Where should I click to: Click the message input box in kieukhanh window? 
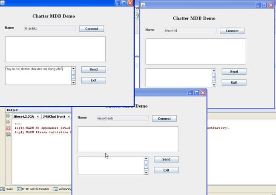click(111, 166)
